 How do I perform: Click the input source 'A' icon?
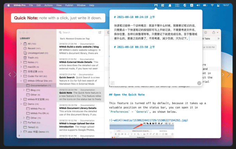click(192, 5)
